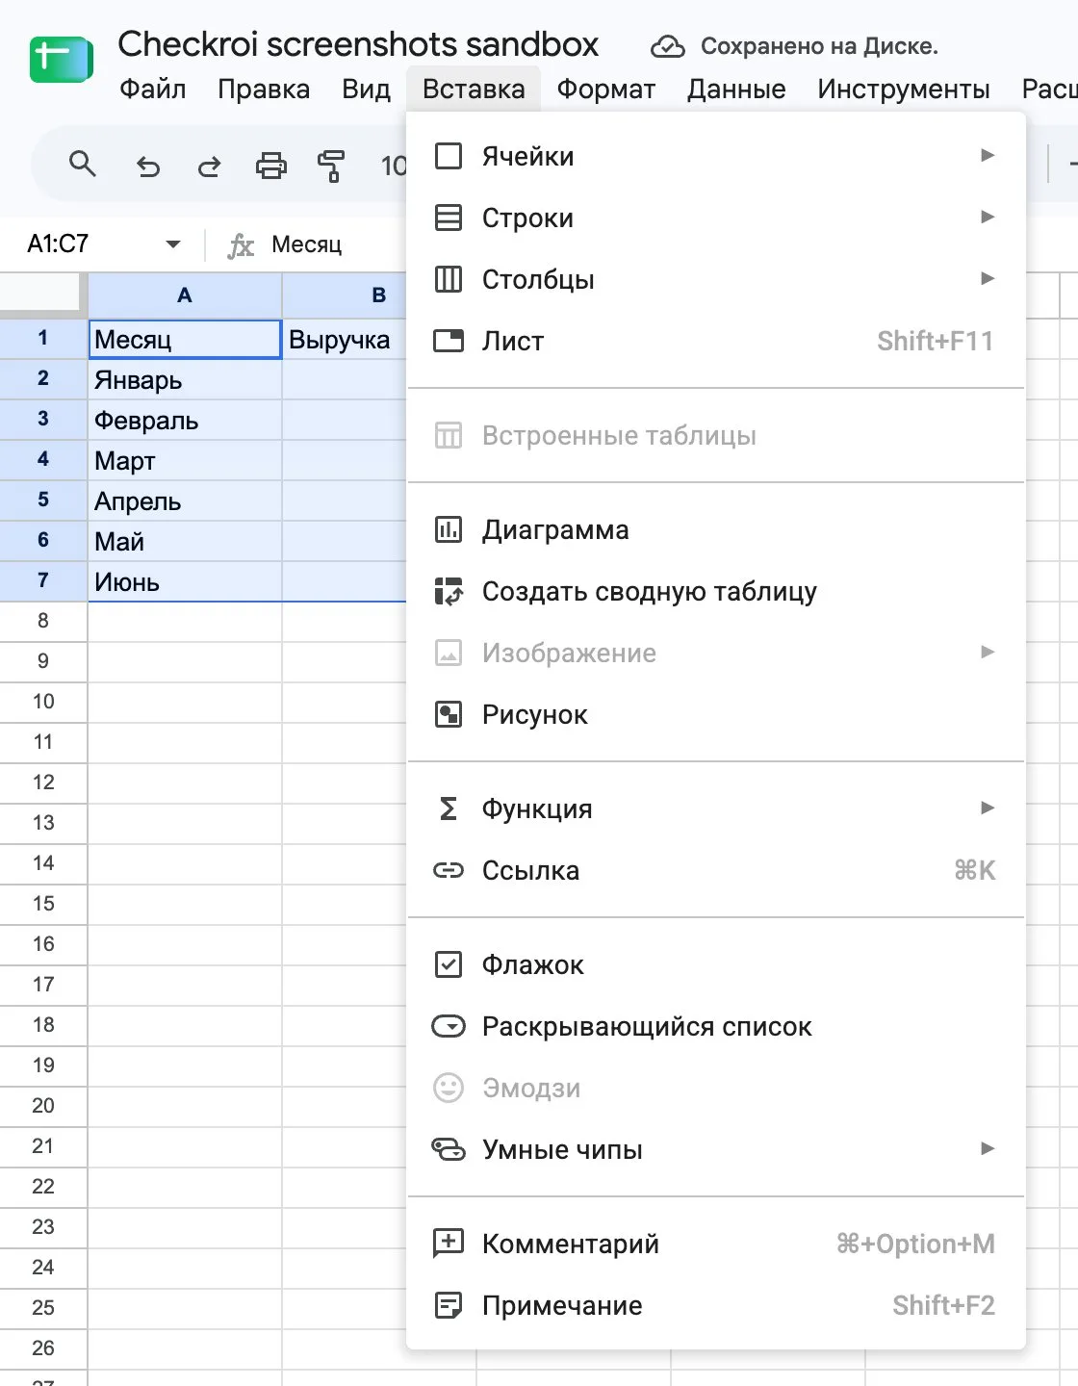The width and height of the screenshot is (1078, 1386).
Task: Click cell containing Выручка
Action: 345,339
